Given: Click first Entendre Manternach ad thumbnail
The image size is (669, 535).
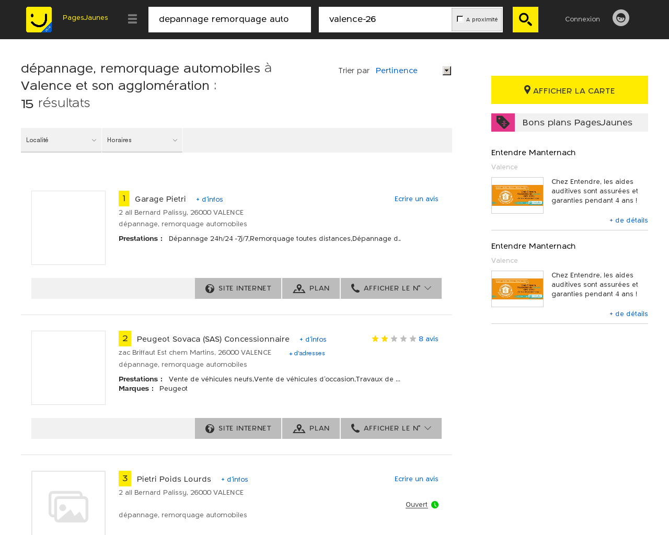Looking at the screenshot, I should [x=517, y=195].
